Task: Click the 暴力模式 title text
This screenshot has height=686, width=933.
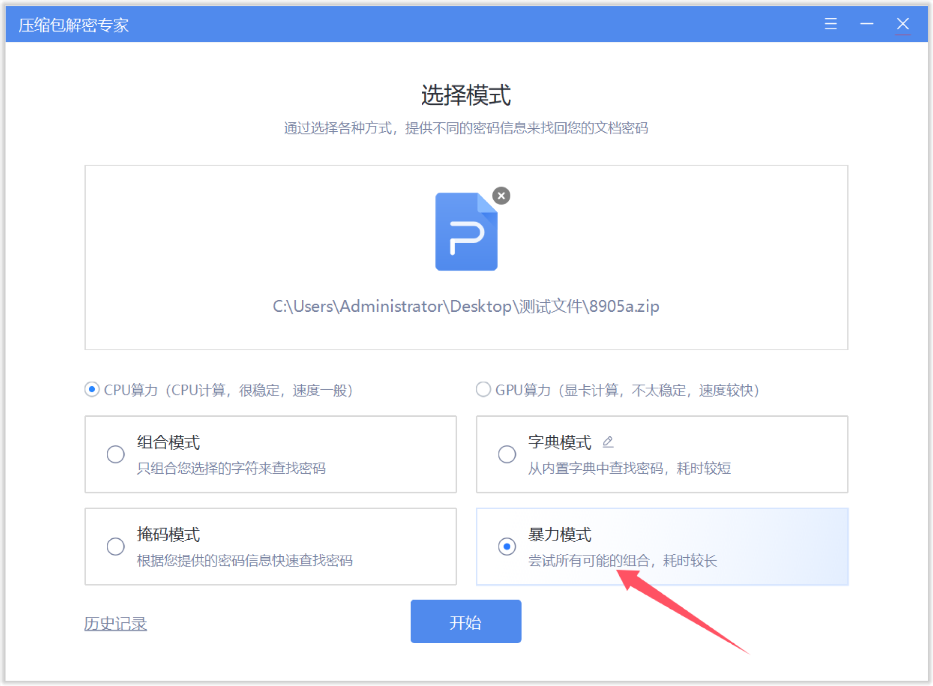Action: [x=560, y=534]
